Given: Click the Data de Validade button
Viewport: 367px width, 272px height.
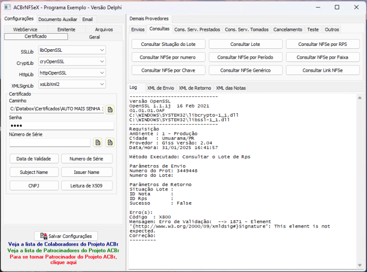Looking at the screenshot, I should click(x=34, y=159).
